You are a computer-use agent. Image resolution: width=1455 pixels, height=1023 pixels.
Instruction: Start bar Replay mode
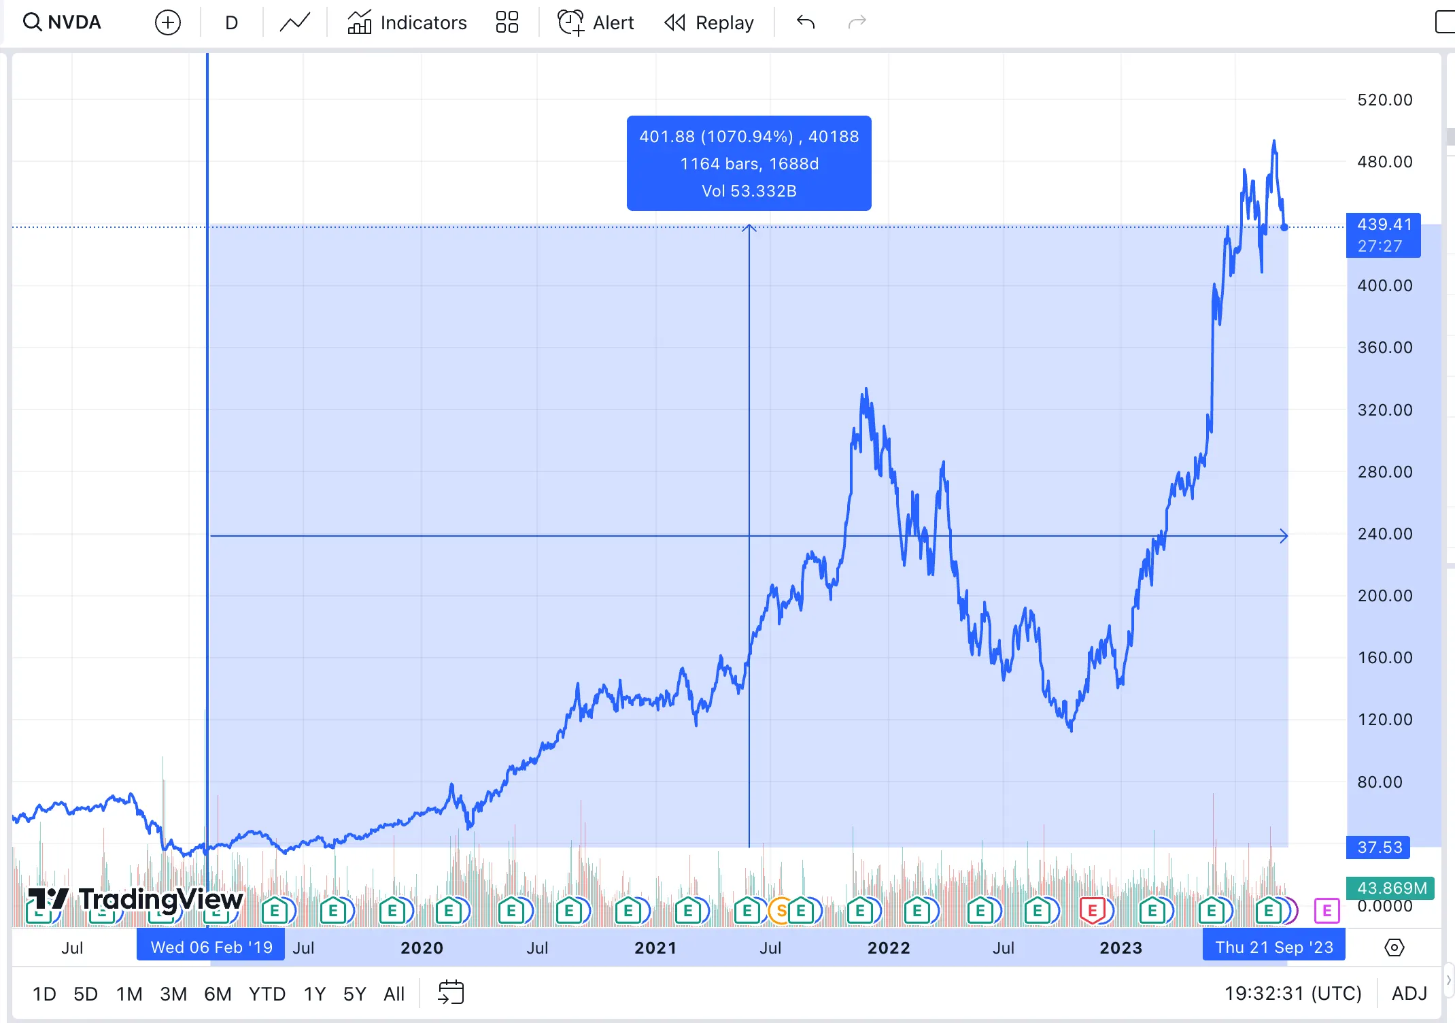(x=709, y=22)
